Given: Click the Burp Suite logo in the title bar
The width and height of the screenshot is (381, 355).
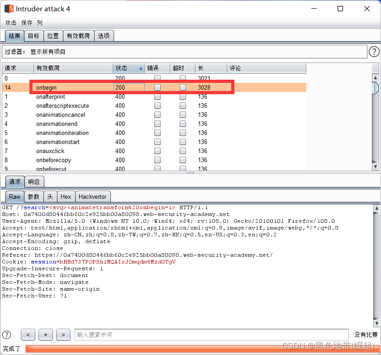Looking at the screenshot, I should click(9, 9).
